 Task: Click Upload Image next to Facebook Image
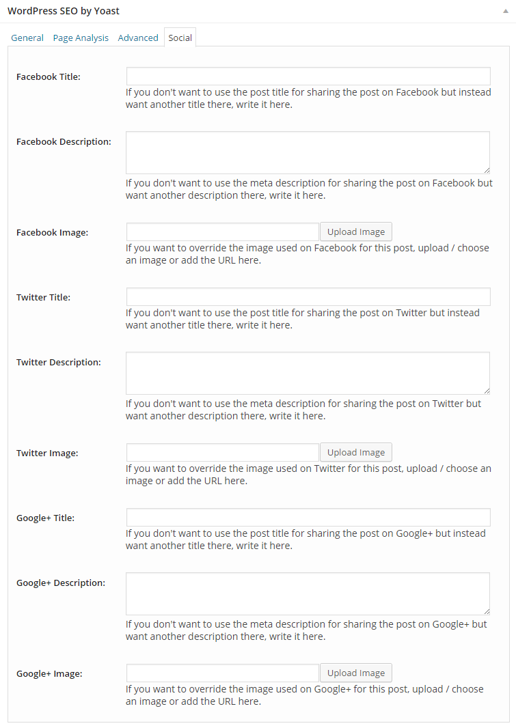tap(355, 232)
